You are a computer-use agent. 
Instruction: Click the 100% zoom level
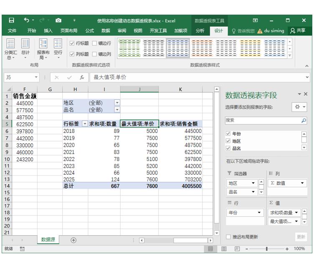click(299, 249)
